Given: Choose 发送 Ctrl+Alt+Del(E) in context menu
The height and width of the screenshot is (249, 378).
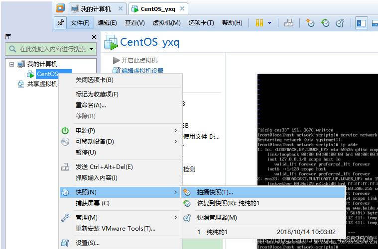Looking at the screenshot, I should [121, 167].
